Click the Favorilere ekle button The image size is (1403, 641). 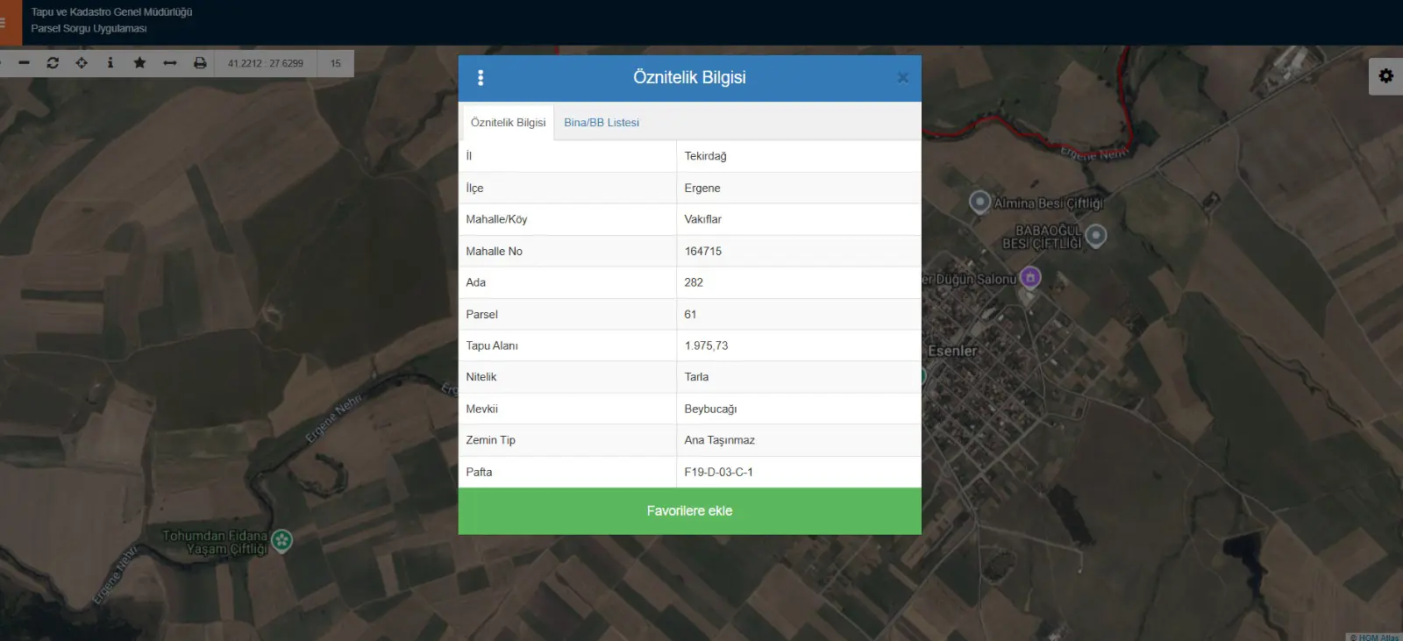(x=689, y=511)
